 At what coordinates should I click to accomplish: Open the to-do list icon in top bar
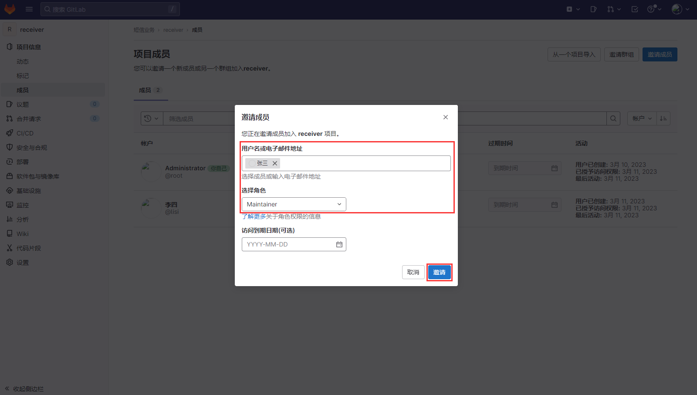(x=635, y=9)
